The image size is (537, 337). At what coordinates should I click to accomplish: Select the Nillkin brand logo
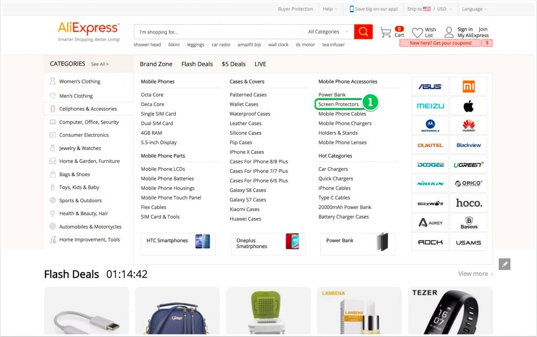[430, 184]
